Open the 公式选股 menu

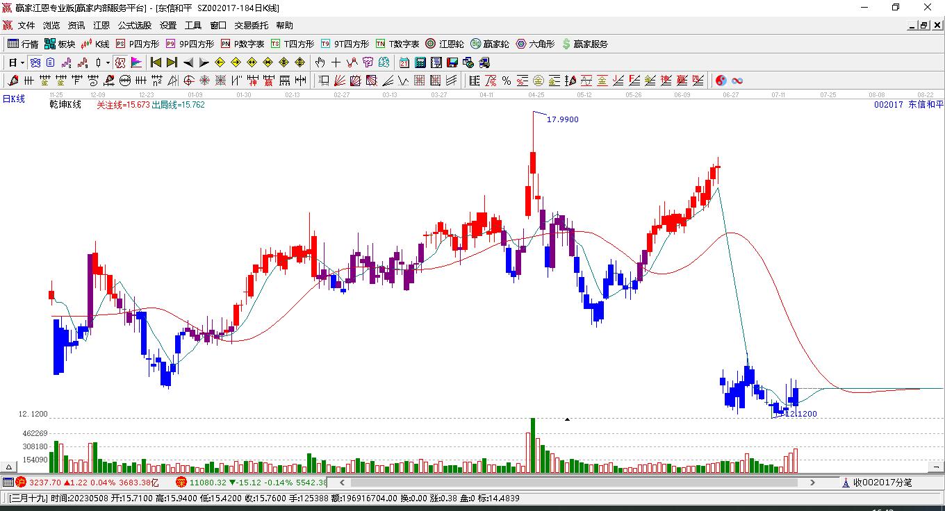135,26
